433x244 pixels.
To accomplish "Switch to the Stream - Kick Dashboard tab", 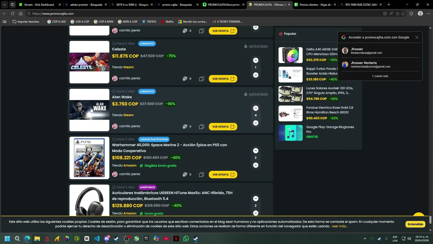I will click(40, 5).
